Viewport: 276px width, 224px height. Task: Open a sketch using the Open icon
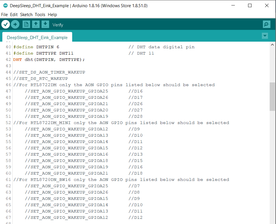coord(36,24)
